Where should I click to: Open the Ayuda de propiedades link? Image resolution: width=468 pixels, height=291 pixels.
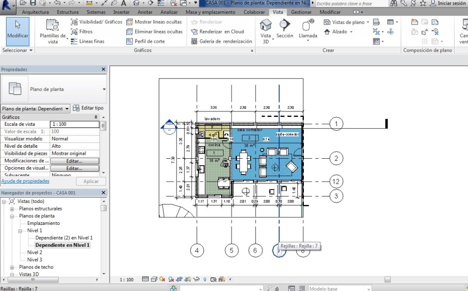click(25, 181)
